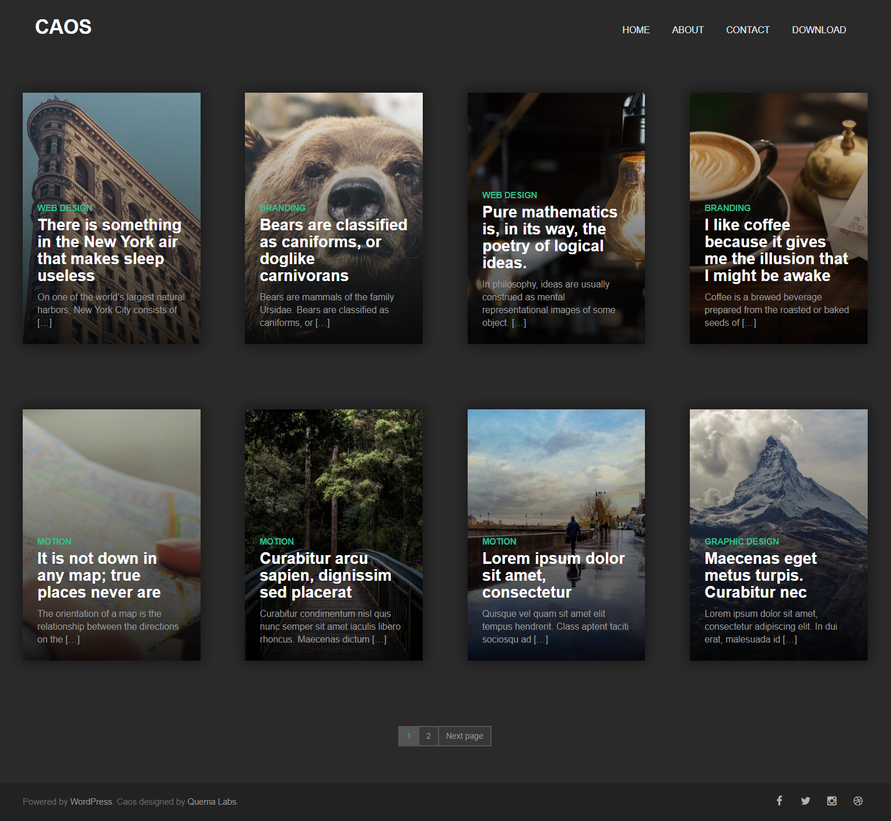Screen dimensions: 891x821
Task: Open 'Bears are classified as caniforms' post title
Action: pyautogui.click(x=333, y=250)
